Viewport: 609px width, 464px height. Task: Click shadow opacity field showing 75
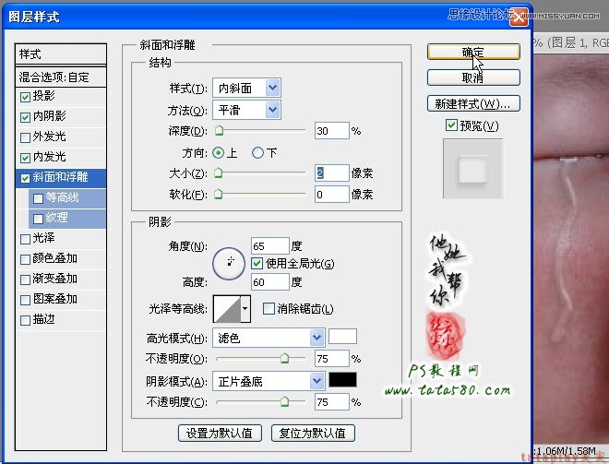coord(331,402)
